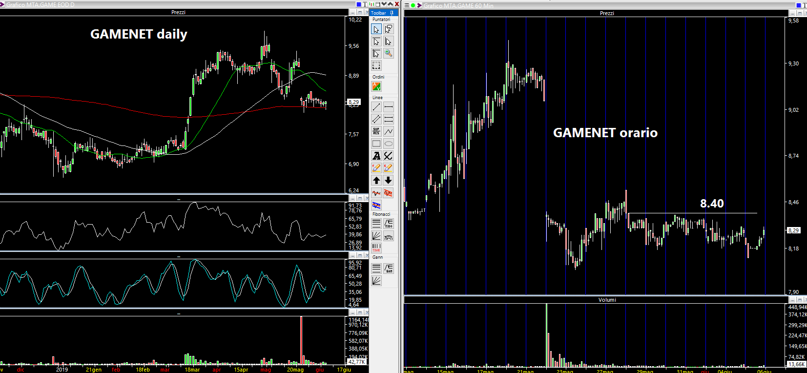
Task: Click the GAMENET orario chart annotation
Action: click(605, 133)
